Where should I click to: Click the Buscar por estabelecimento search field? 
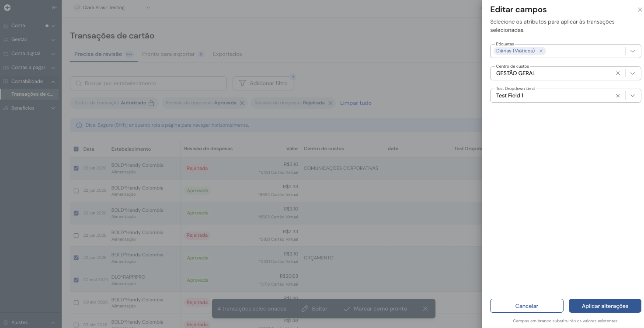point(148,83)
